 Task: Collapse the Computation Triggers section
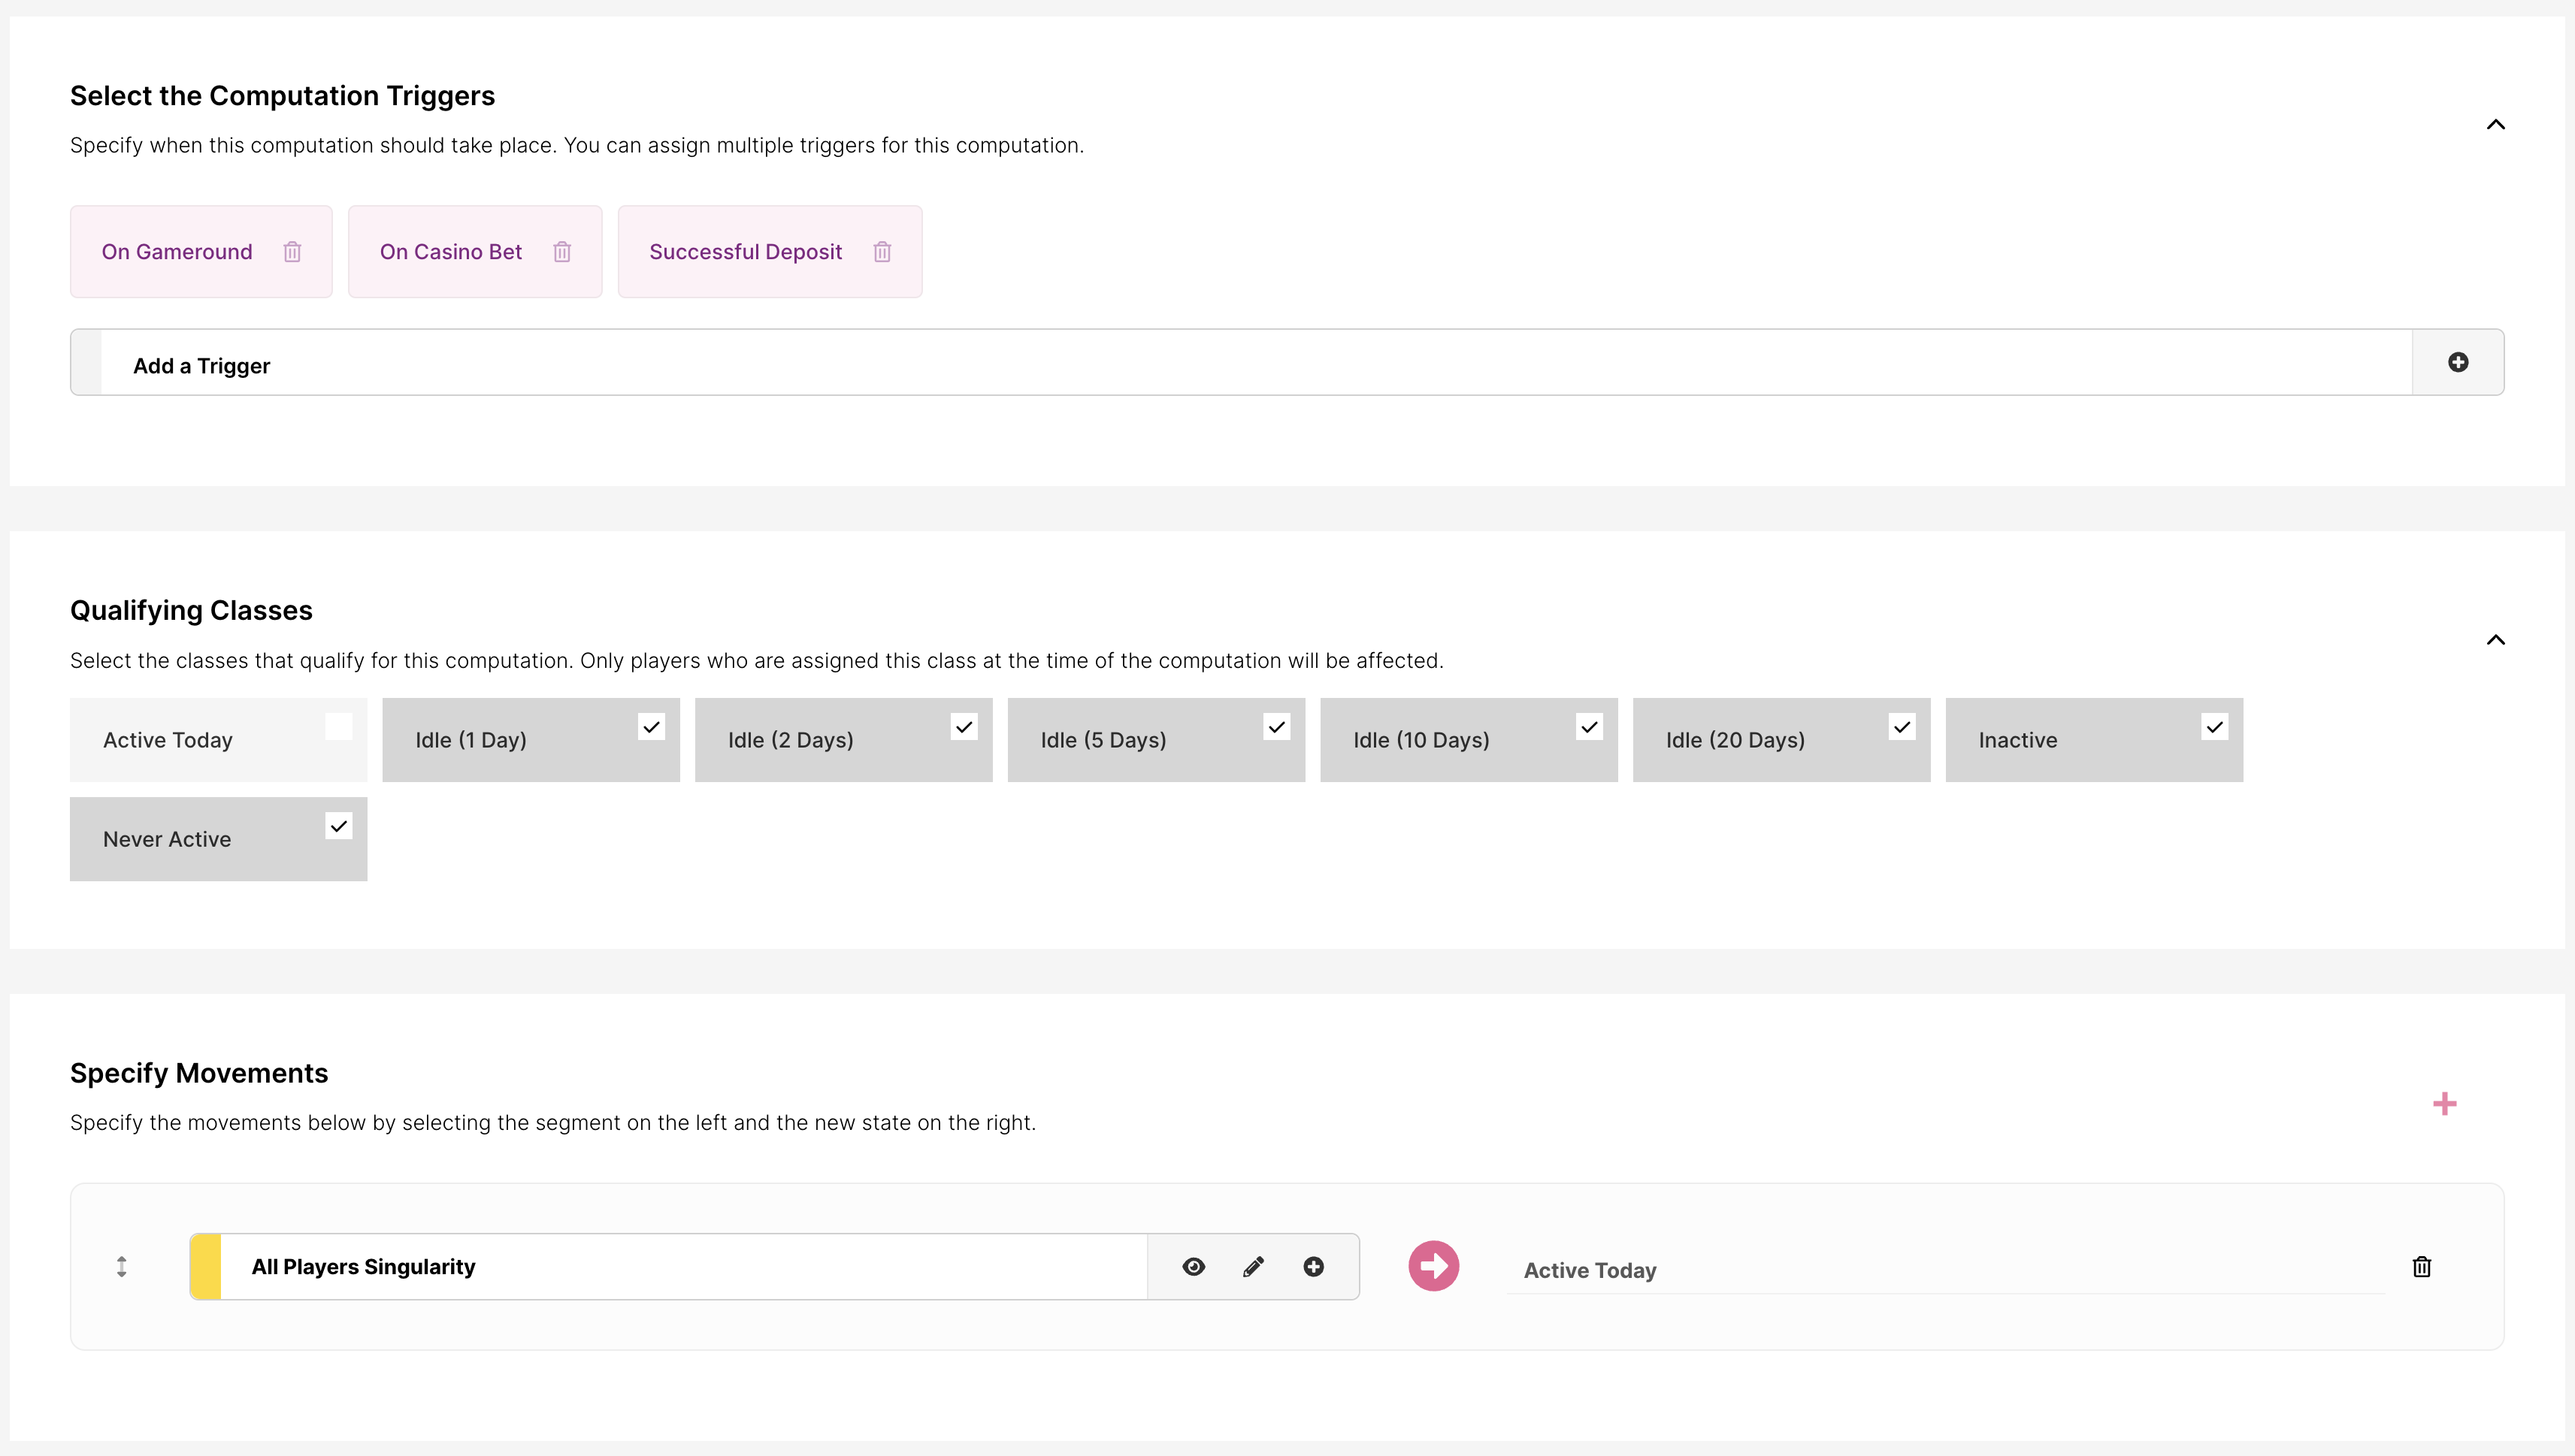pyautogui.click(x=2496, y=124)
